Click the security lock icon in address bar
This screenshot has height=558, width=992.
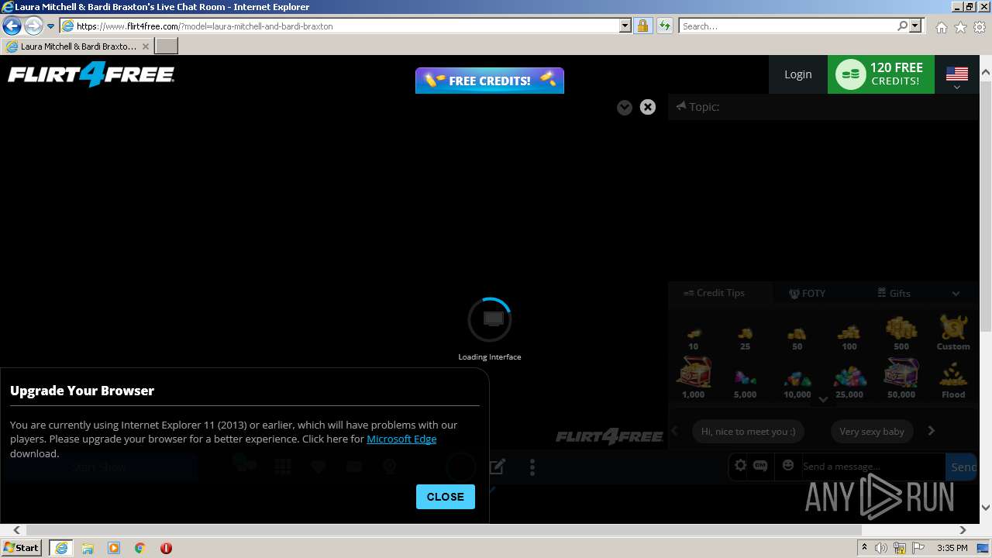click(x=642, y=26)
